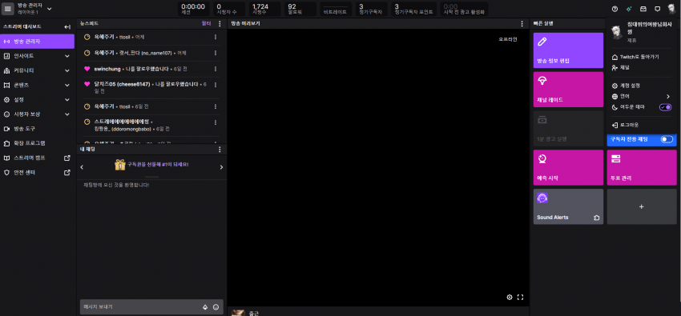Click the 시작 전 광고 활성화 tile
The width and height of the screenshot is (681, 316).
(464, 9)
